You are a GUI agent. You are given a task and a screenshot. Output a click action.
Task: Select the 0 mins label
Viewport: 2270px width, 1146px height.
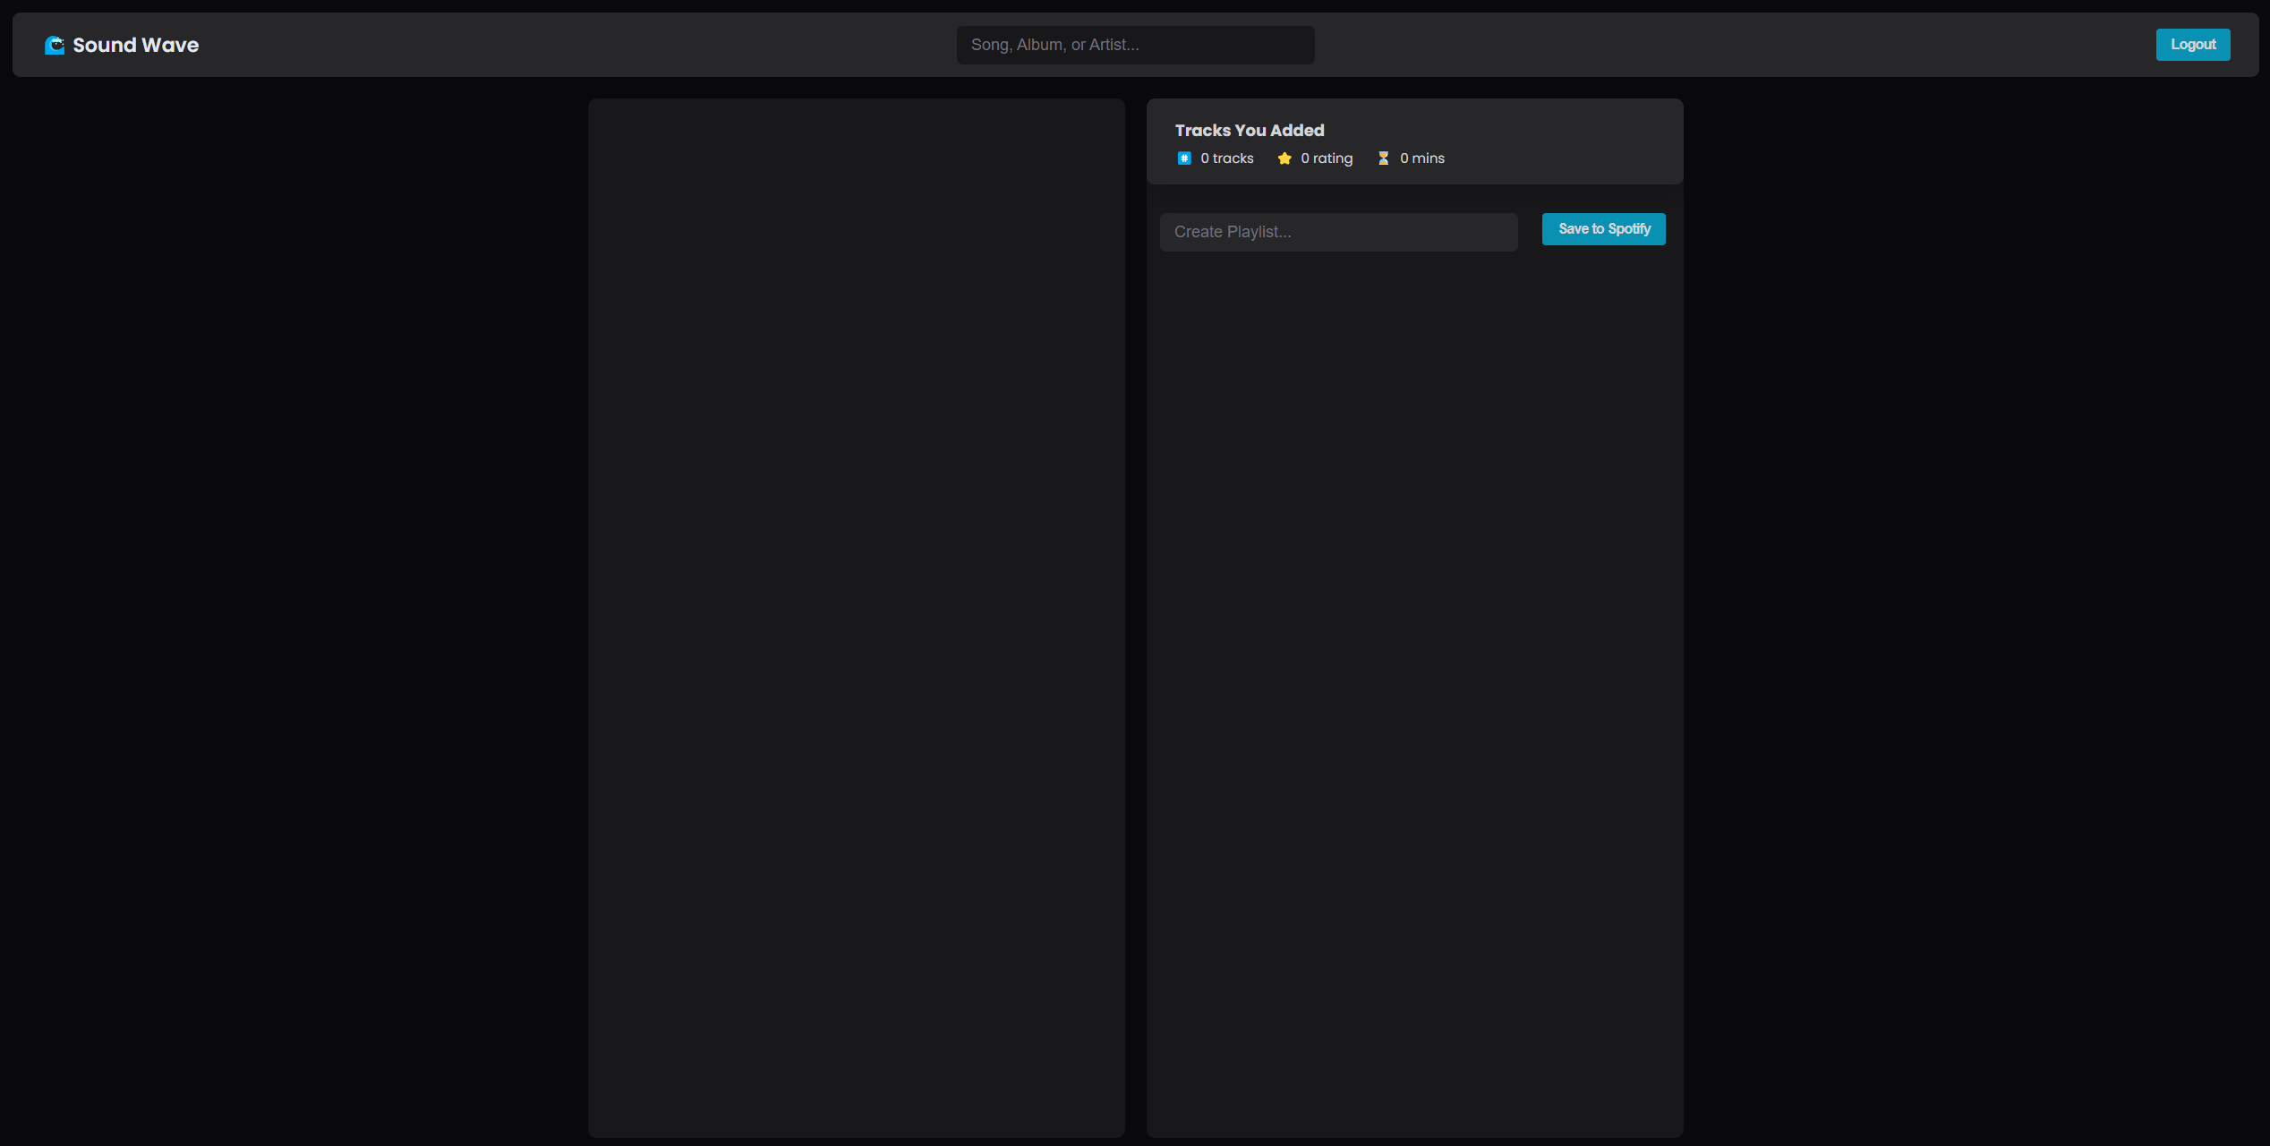[1421, 158]
